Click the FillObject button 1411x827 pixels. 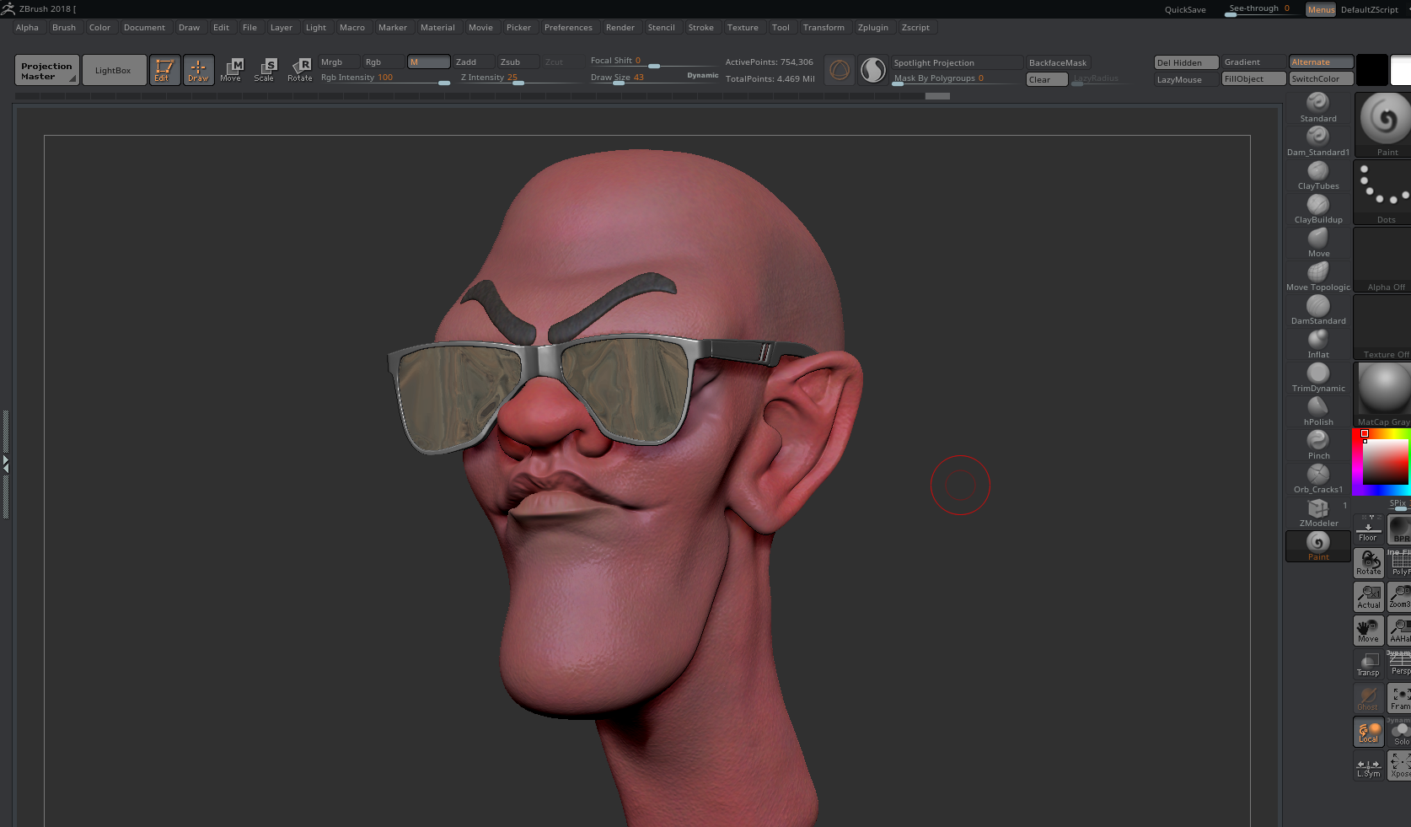point(1254,79)
